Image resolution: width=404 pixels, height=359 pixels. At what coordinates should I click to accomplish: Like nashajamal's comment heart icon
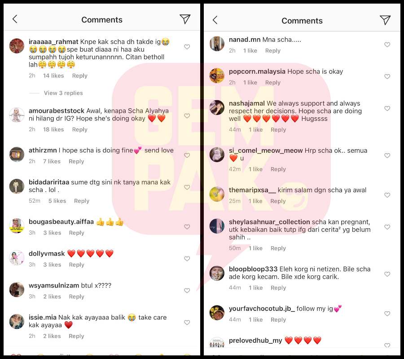point(387,108)
